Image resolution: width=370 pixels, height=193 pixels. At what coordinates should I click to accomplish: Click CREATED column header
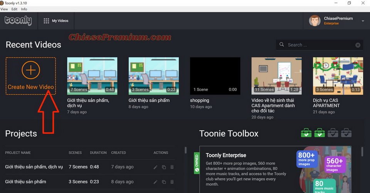point(118,153)
